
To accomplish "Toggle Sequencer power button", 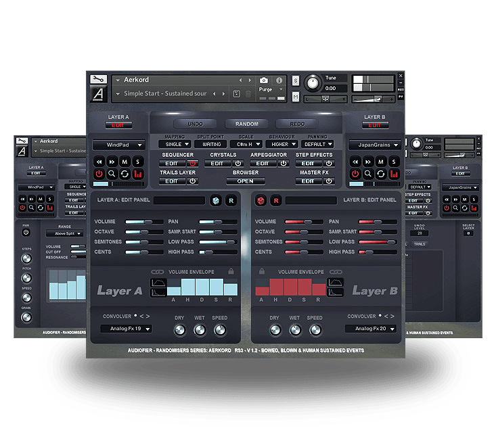I will 192,164.
